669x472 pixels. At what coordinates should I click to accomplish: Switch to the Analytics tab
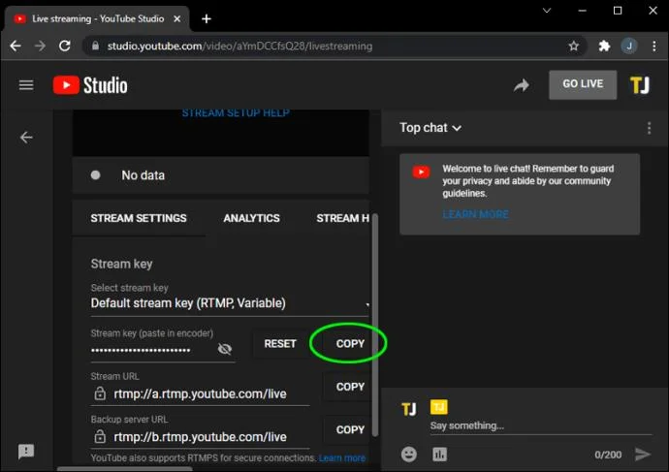click(x=251, y=218)
